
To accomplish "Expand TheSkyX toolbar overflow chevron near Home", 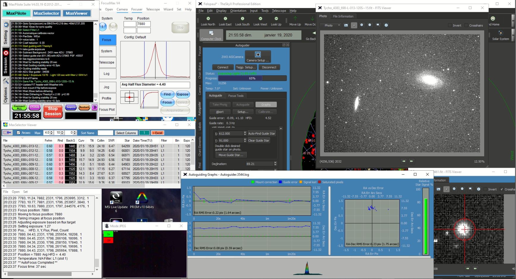I will pos(513,20).
